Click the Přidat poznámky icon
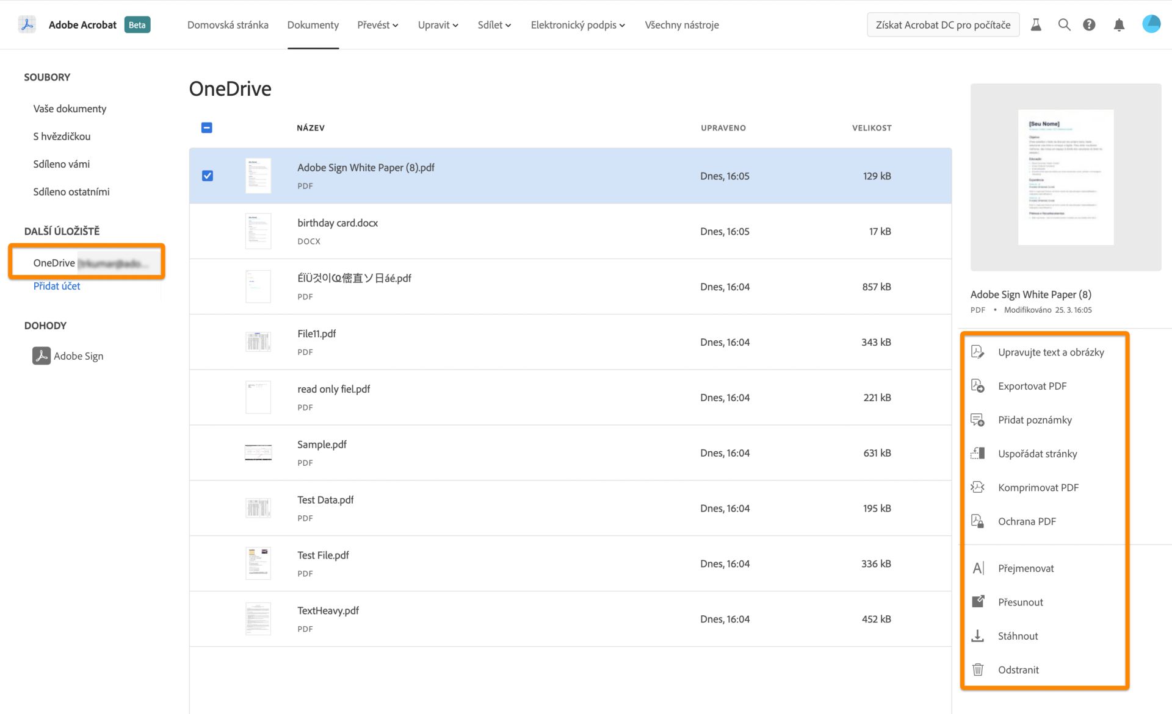This screenshot has height=714, width=1172. pos(977,419)
